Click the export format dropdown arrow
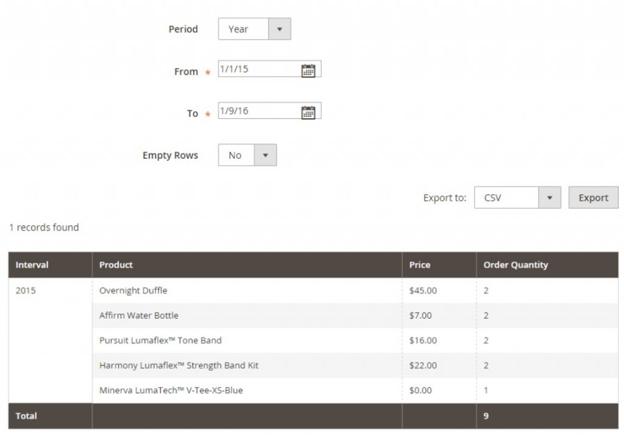The image size is (624, 436). (550, 197)
